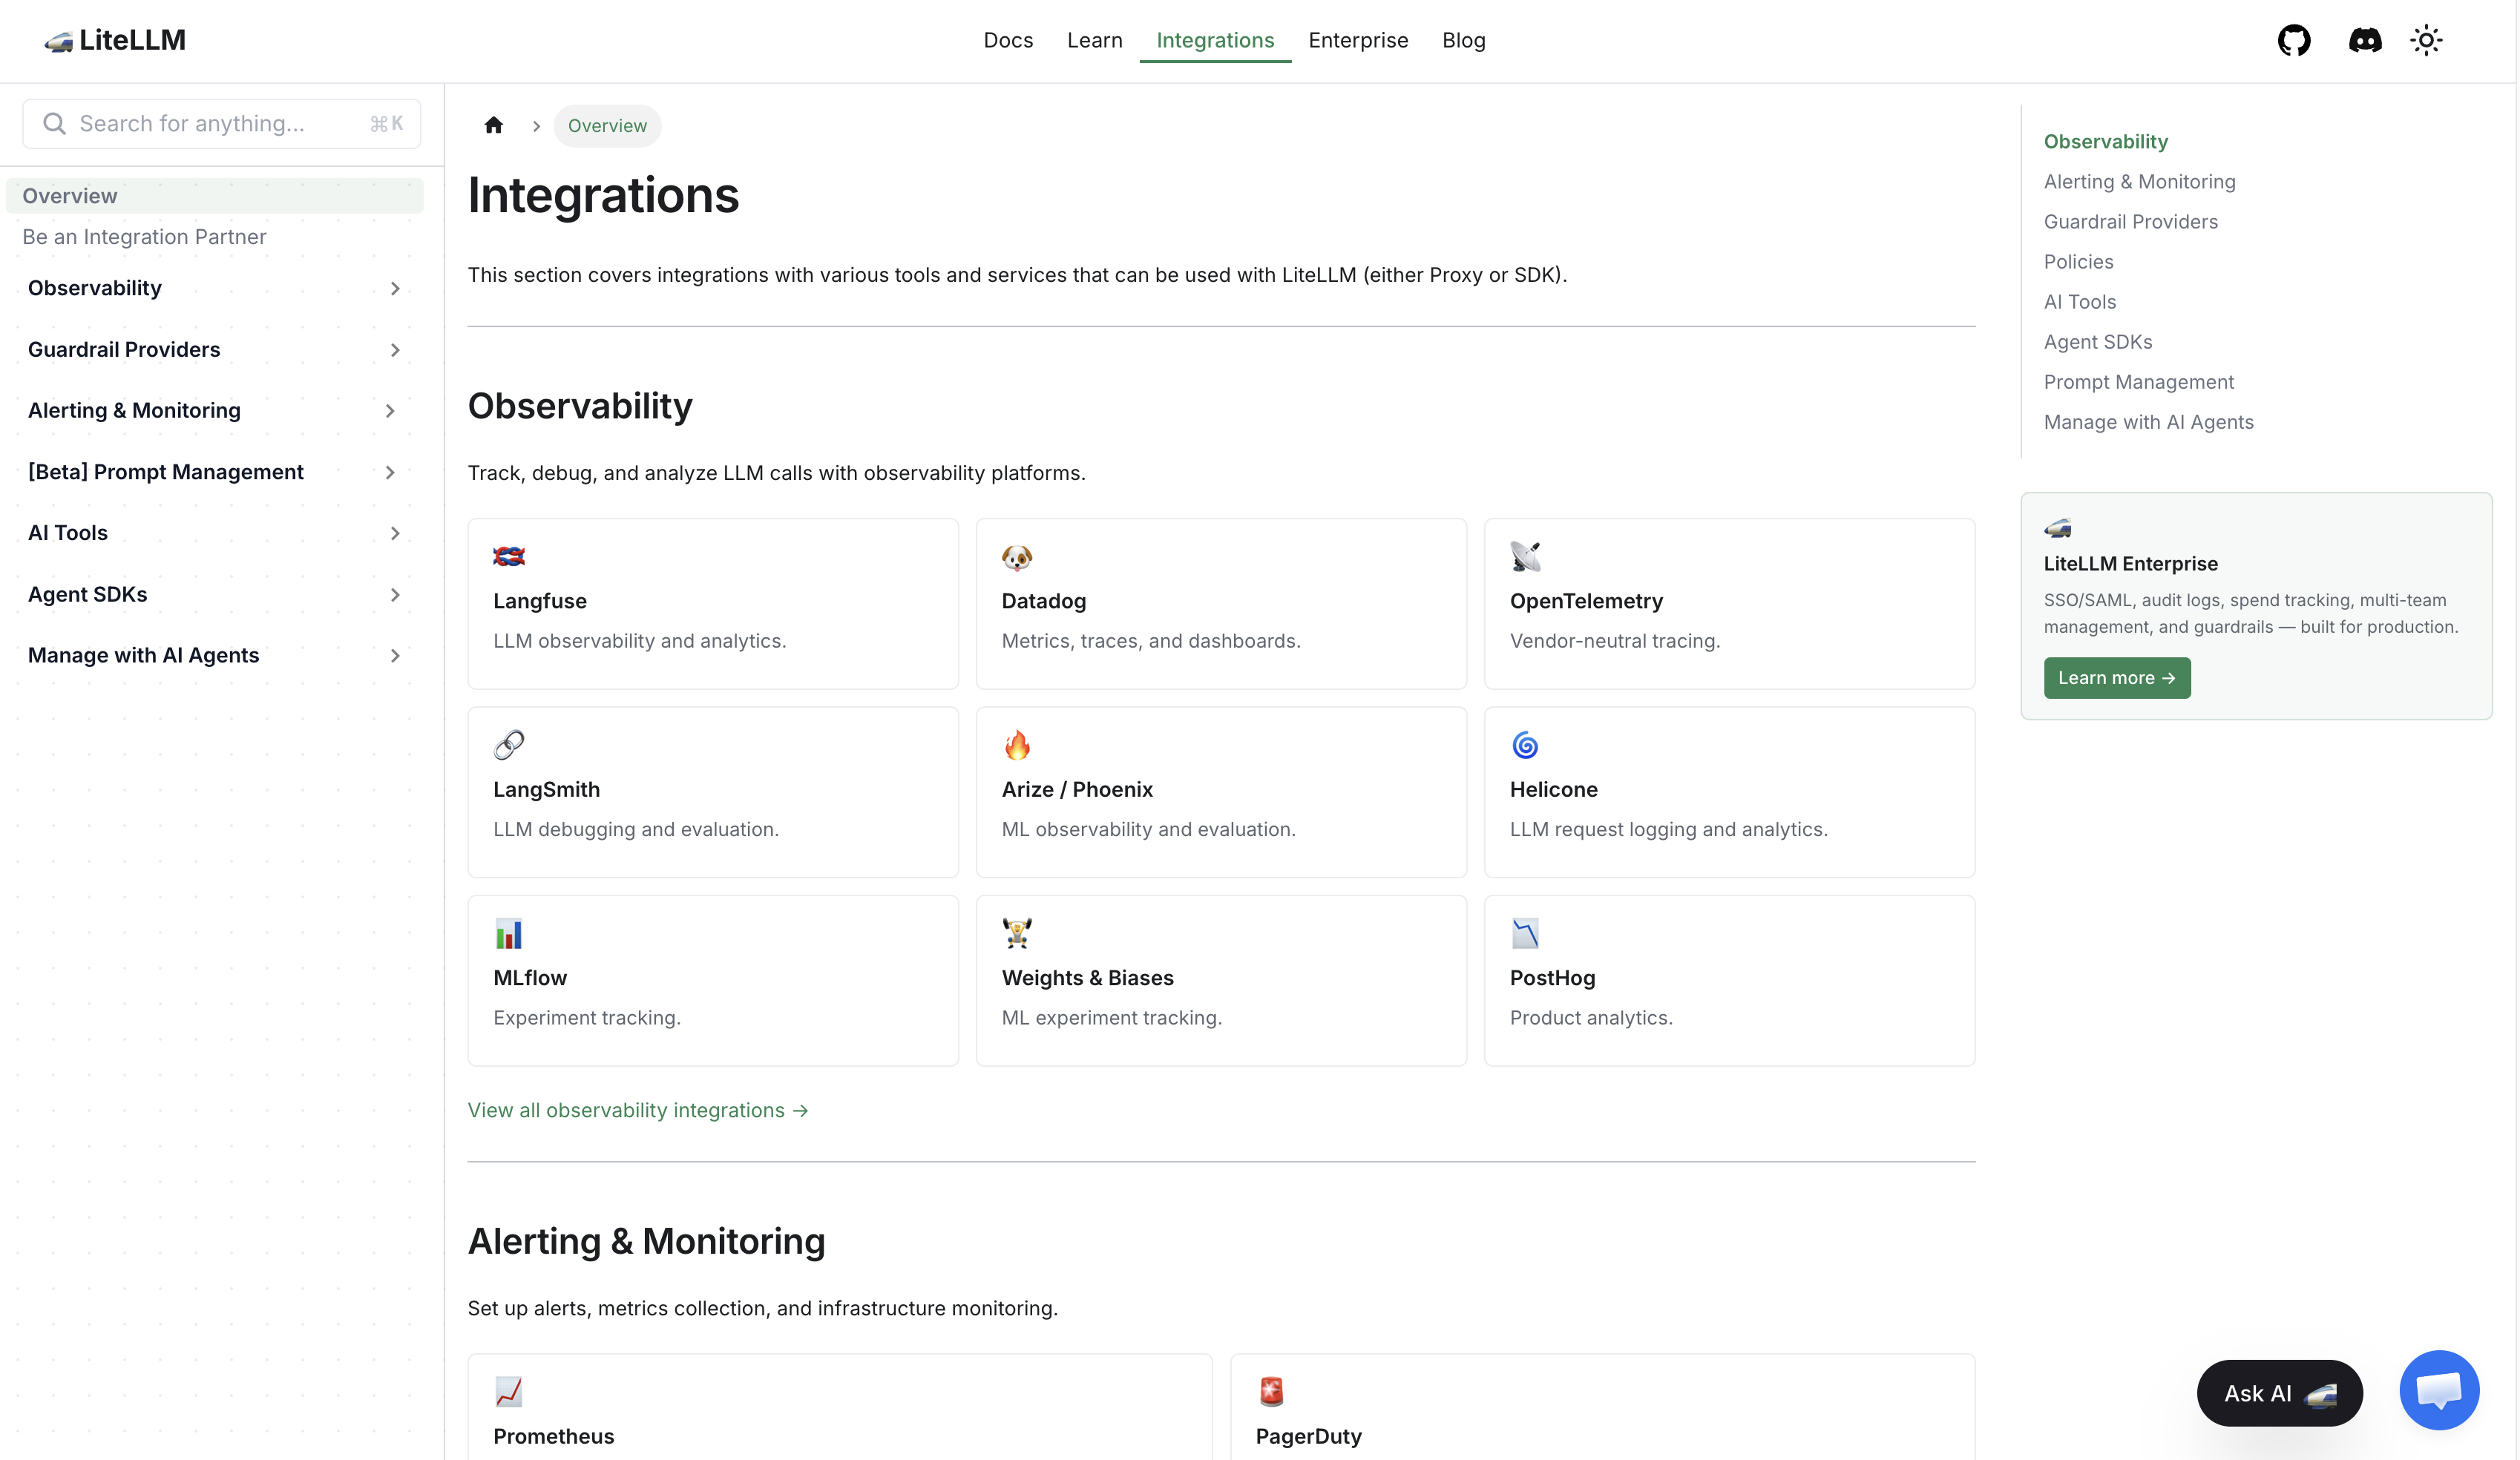Jump to Manage with AI Agents in contents

[2148, 422]
